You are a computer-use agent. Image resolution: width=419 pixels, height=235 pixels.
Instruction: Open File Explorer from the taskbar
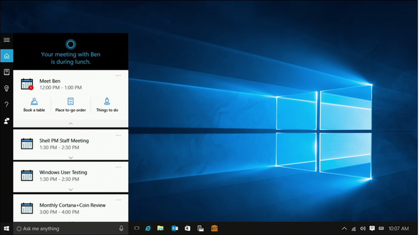pyautogui.click(x=161, y=228)
